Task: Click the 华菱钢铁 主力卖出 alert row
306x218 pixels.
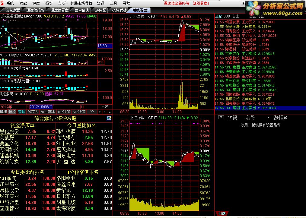Action: pyautogui.click(x=260, y=72)
